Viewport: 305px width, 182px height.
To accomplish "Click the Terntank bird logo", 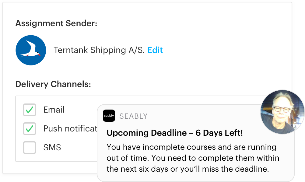I will pyautogui.click(x=31, y=50).
